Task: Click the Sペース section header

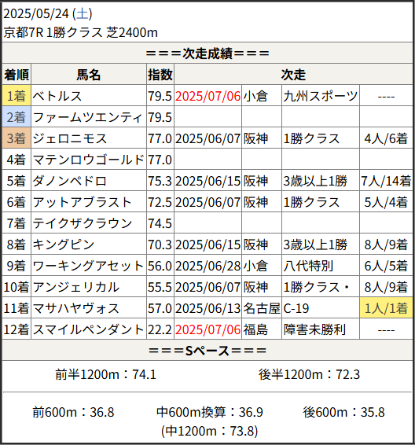Action: click(207, 351)
